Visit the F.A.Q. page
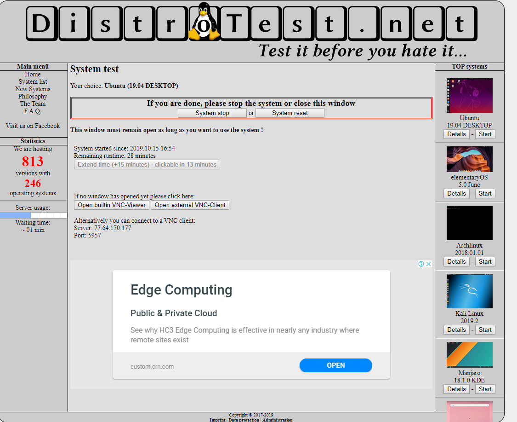This screenshot has height=422, width=517. pyautogui.click(x=33, y=111)
